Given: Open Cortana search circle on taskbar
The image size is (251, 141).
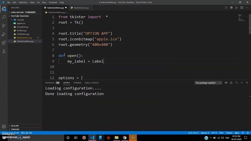Looking at the screenshot, I should tap(68, 137).
